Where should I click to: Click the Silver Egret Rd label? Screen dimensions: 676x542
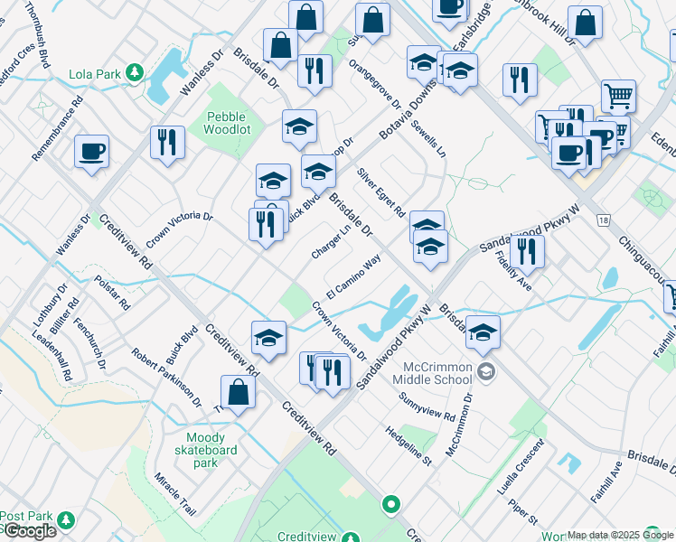pyautogui.click(x=381, y=192)
